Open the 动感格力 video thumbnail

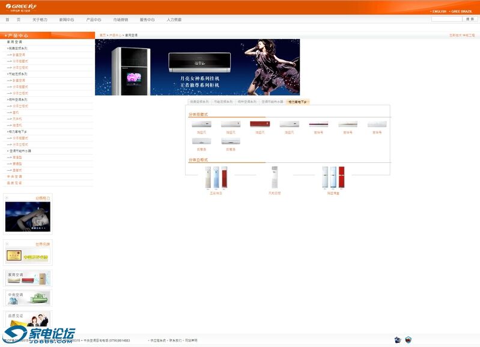(x=28, y=216)
